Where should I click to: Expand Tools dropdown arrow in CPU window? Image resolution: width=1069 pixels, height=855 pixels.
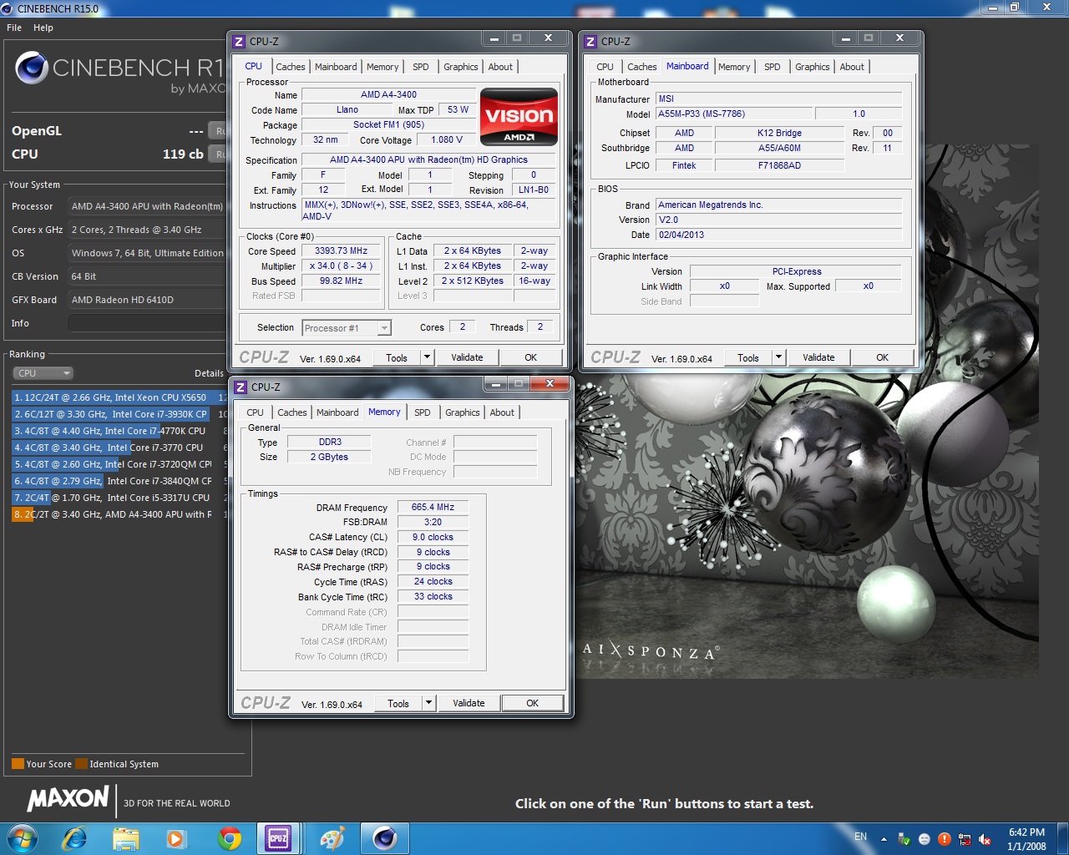point(427,357)
